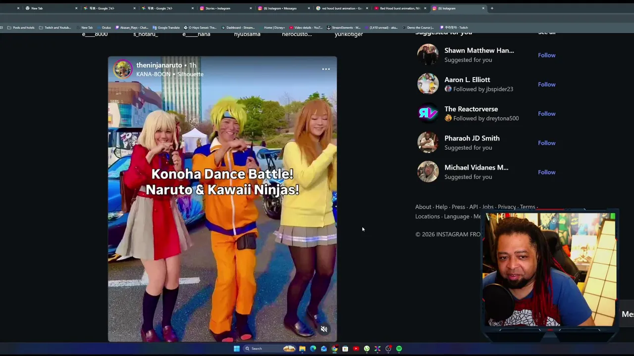Open the Oculus bookmark

[x=104, y=28]
